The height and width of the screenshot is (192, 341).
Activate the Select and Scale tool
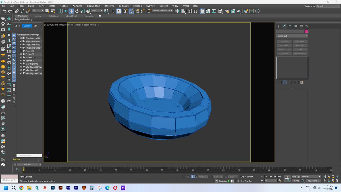[82, 11]
